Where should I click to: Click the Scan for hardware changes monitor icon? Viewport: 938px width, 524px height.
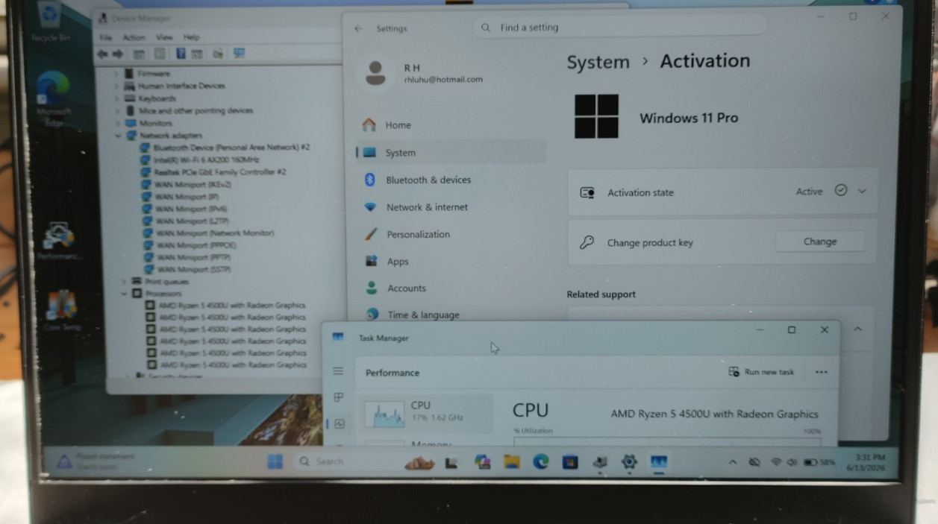coord(239,54)
